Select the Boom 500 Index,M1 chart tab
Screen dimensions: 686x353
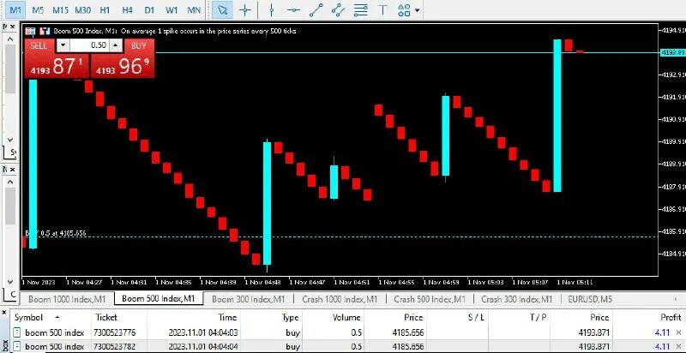click(159, 299)
